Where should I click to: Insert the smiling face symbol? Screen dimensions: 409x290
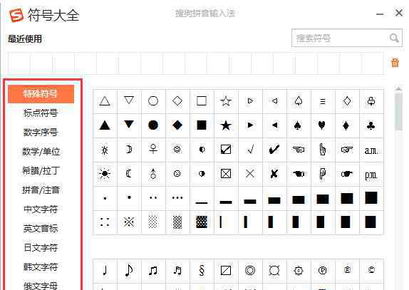click(x=177, y=150)
